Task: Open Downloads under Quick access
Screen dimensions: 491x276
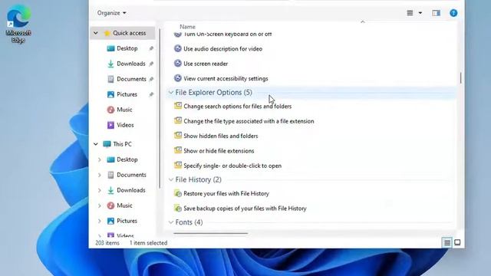Action: (x=131, y=64)
